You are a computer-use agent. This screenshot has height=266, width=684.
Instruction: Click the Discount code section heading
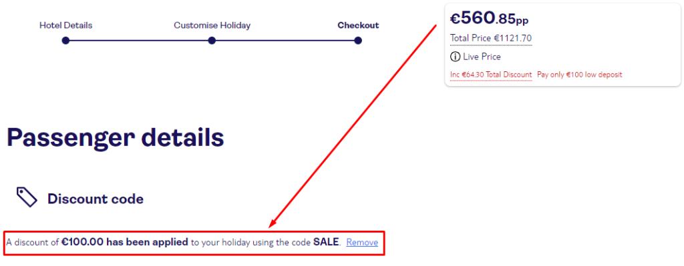[x=96, y=199]
